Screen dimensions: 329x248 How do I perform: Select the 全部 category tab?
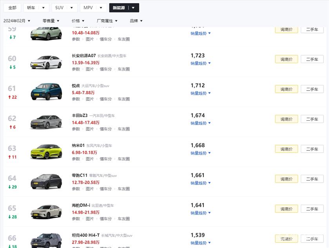(x=12, y=8)
